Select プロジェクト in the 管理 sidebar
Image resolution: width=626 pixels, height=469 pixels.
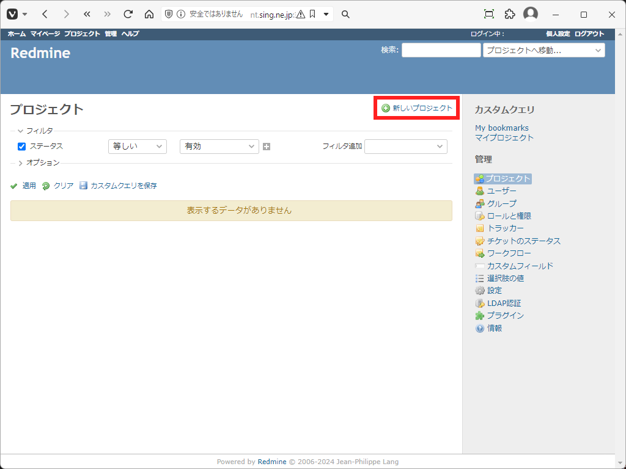point(503,179)
